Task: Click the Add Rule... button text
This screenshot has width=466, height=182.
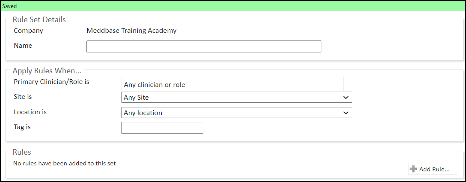Action: tap(434, 169)
